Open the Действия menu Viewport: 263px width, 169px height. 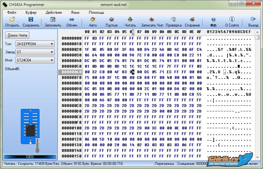54,12
